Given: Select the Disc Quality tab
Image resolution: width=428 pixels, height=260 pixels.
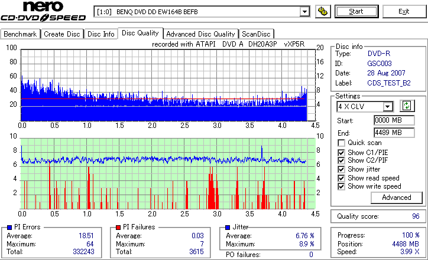Looking at the screenshot, I should point(140,33).
